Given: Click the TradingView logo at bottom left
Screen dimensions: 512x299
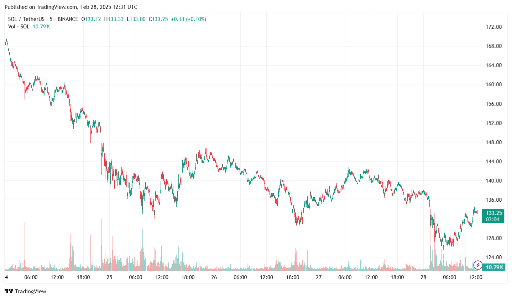Looking at the screenshot, I should coord(25,291).
